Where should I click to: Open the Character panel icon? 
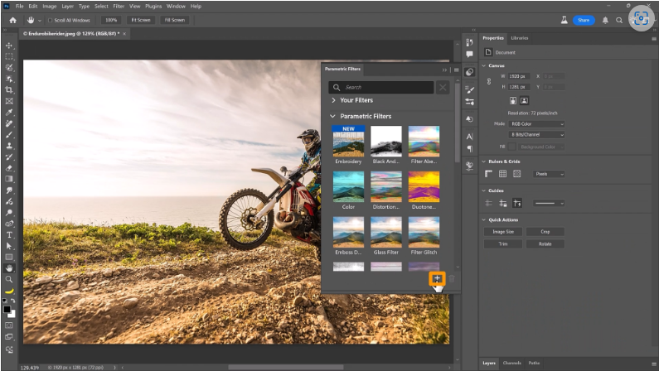coord(469,137)
